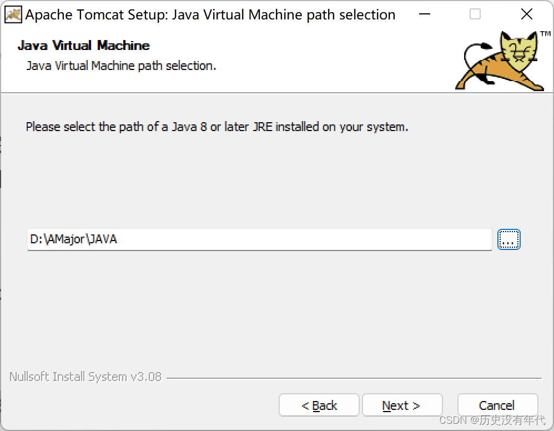The height and width of the screenshot is (431, 554).
Task: Click the Tomcat setup title bar icon
Action: coord(13,14)
